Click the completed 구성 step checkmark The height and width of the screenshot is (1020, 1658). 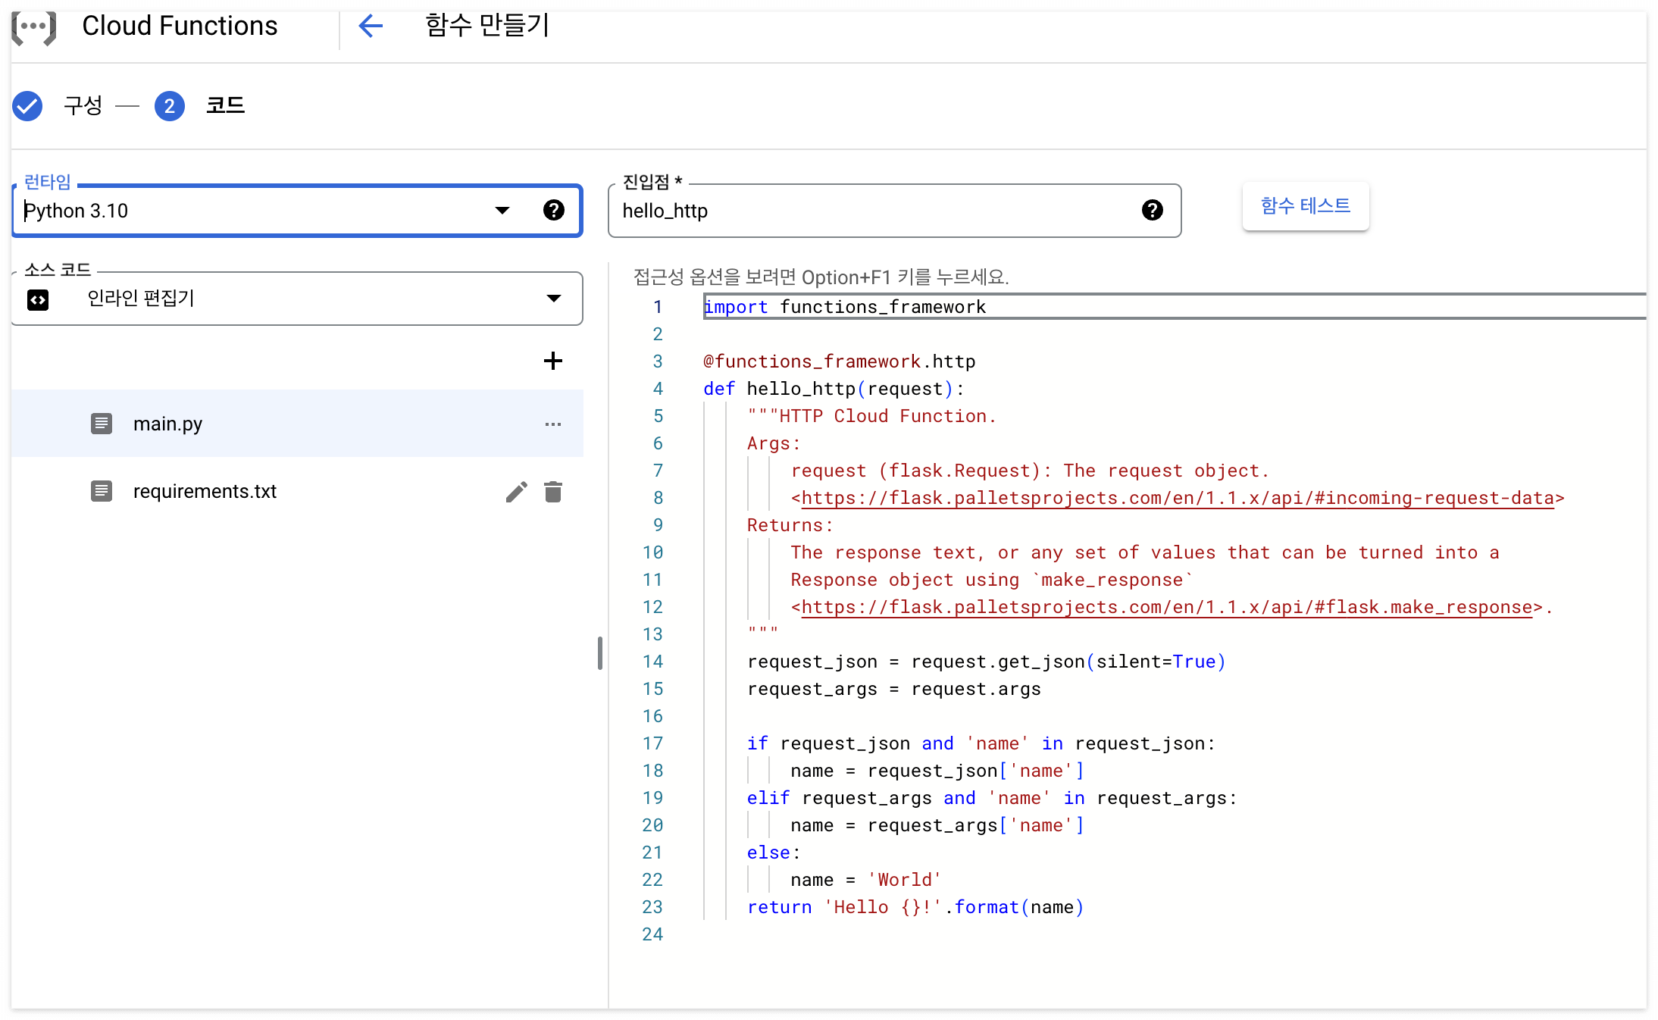[x=28, y=106]
